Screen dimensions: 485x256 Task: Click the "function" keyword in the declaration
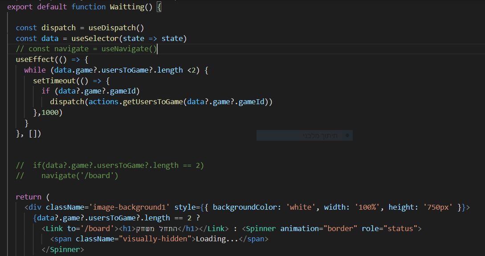[89, 7]
